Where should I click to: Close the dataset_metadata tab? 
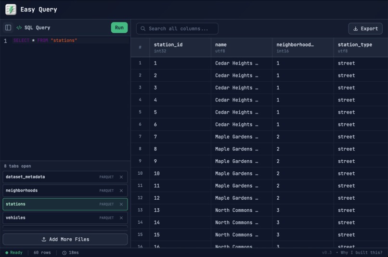click(121, 177)
